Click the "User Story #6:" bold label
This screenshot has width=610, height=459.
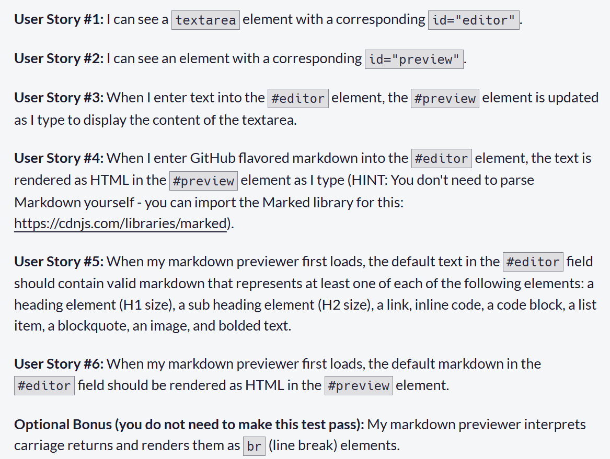59,363
